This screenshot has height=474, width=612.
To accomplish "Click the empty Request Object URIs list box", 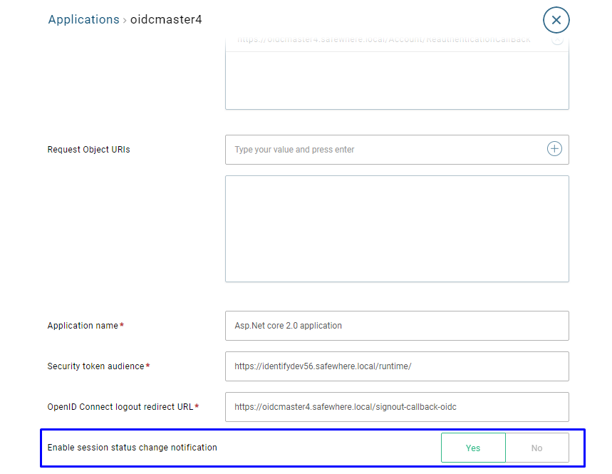I will [396, 228].
